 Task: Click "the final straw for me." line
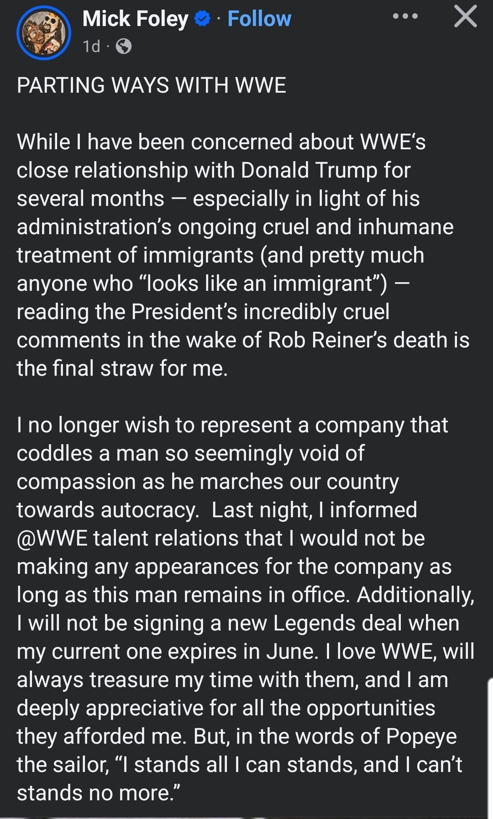click(122, 368)
